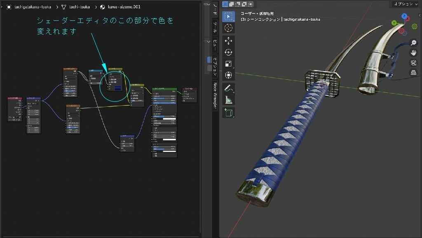Snap view to the blue Z axis gizmo
Image resolution: width=422 pixels, height=238 pixels.
[404, 16]
